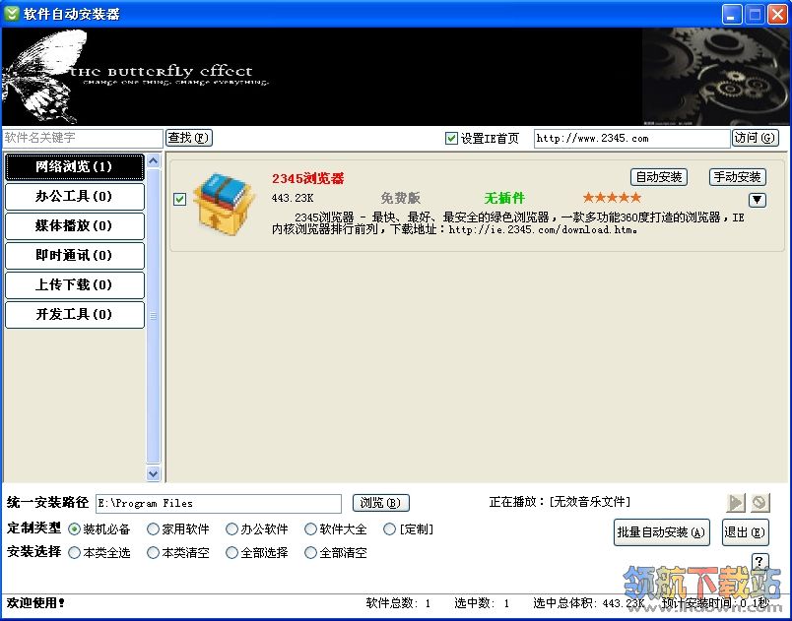Open the 媒体播放 (0) category
Screen dimensions: 792x621
click(x=75, y=226)
